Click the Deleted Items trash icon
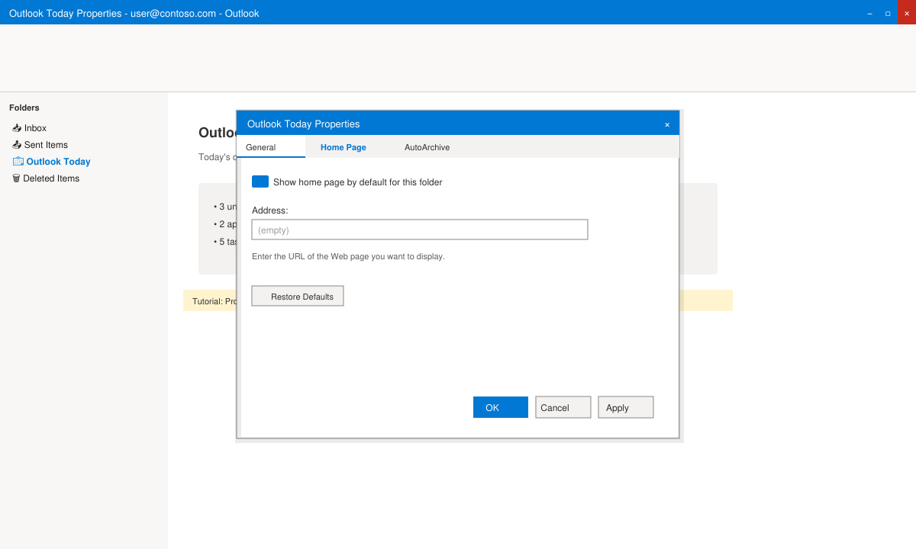916x549 pixels. click(16, 178)
